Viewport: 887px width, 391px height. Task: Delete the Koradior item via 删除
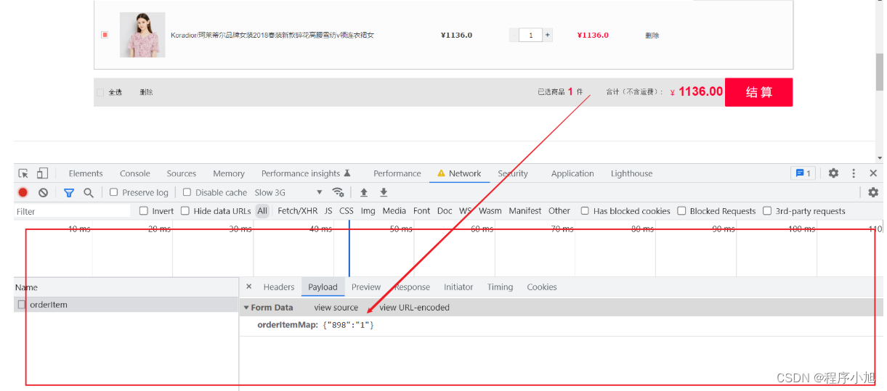pyautogui.click(x=652, y=35)
